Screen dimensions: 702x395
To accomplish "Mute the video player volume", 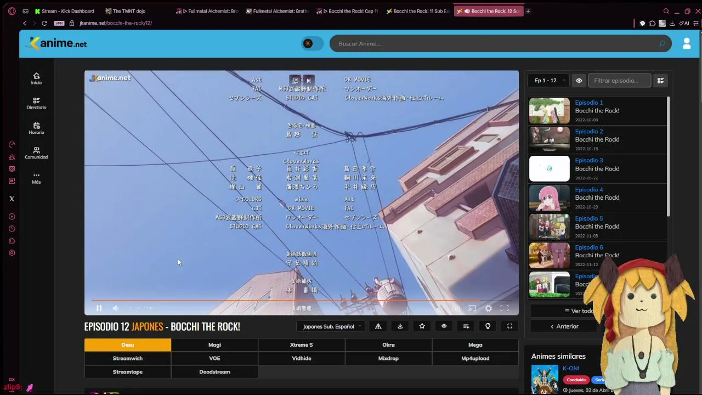I will click(x=115, y=308).
